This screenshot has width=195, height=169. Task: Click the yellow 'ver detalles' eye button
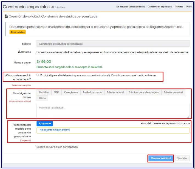point(18,32)
